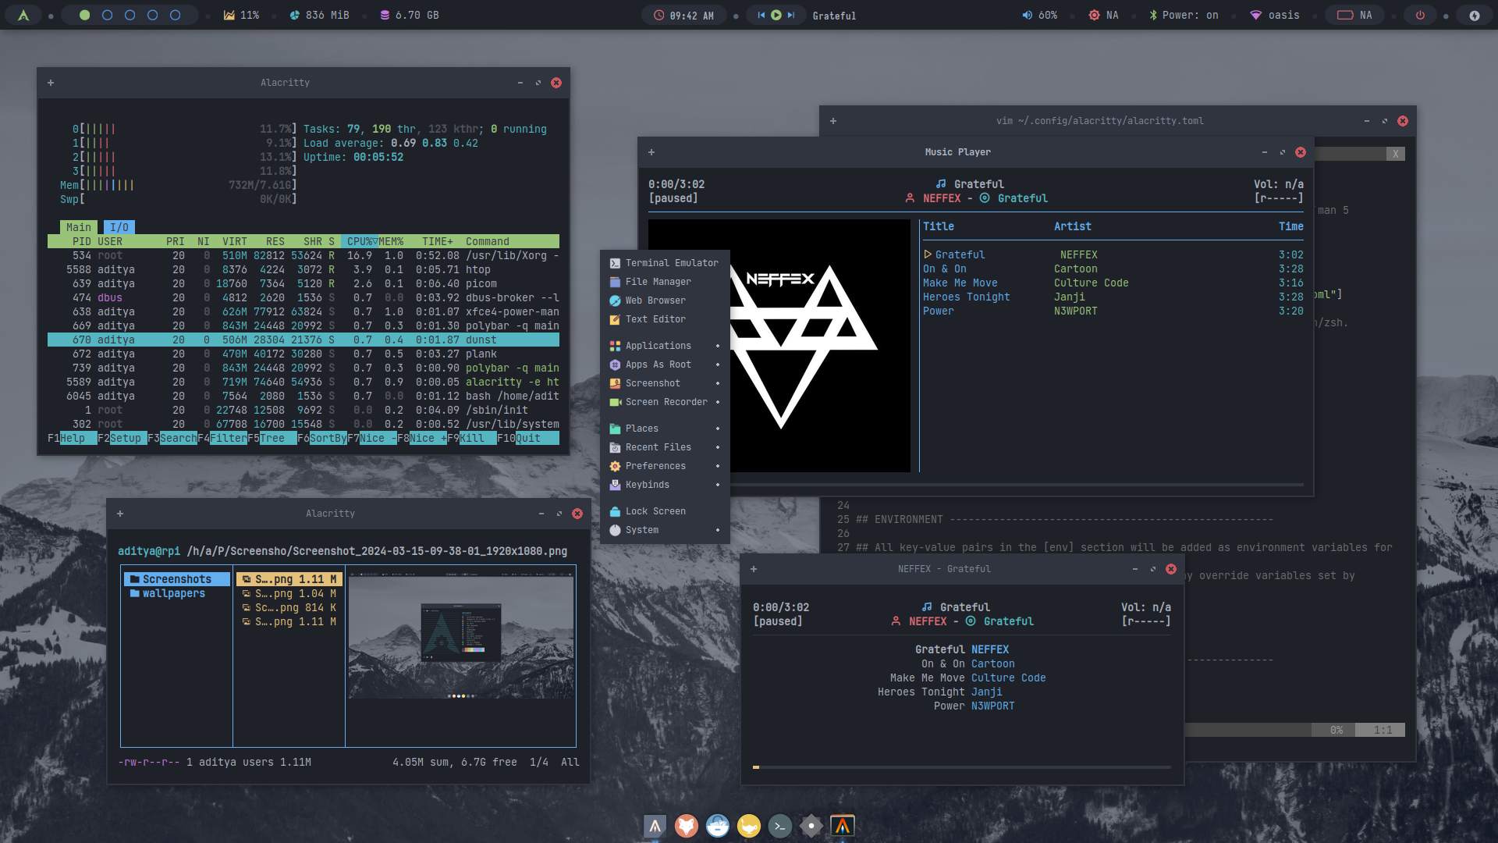The image size is (1498, 843).
Task: Choose Lock Screen from the menu
Action: [x=655, y=511]
